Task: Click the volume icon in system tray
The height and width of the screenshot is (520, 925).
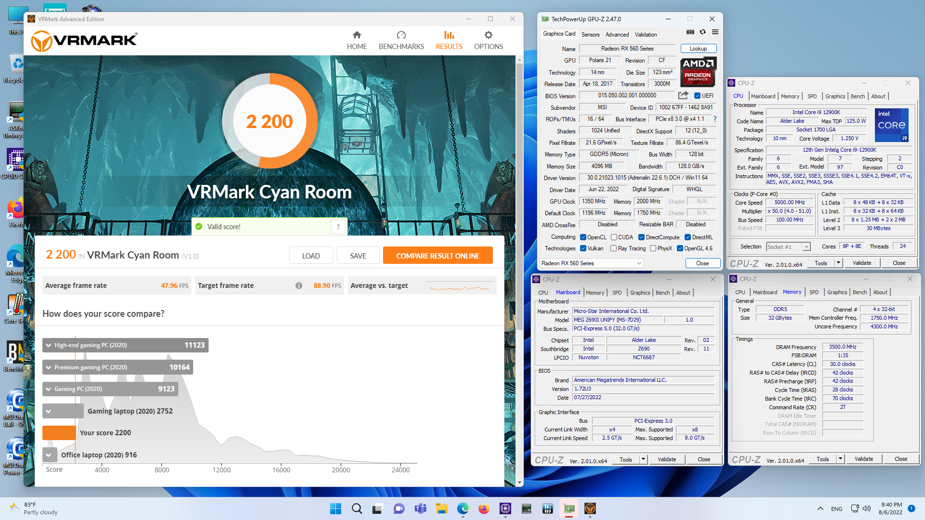Action: click(x=867, y=508)
